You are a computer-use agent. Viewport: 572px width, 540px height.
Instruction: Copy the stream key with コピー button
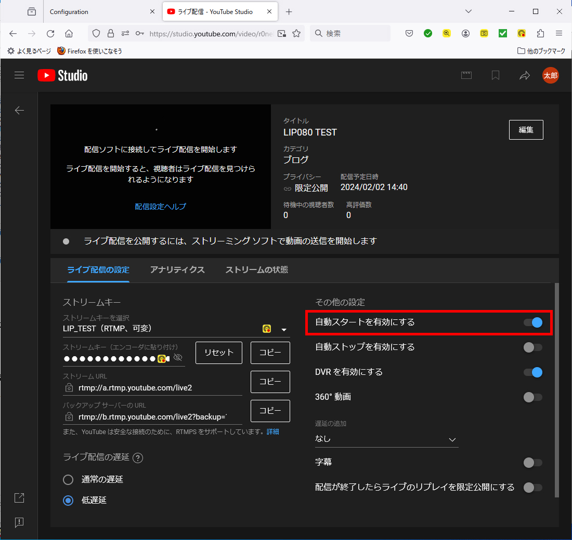click(x=270, y=353)
